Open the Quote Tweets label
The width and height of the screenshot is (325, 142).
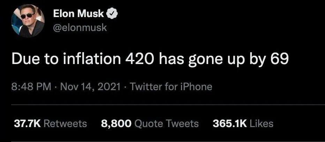coord(166,124)
